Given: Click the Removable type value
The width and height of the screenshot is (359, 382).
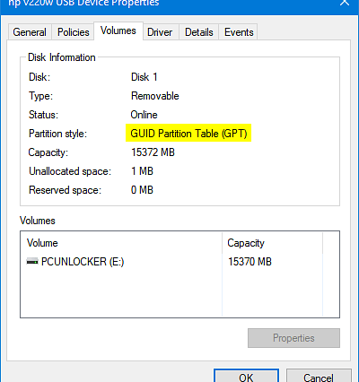Looking at the screenshot, I should [155, 96].
